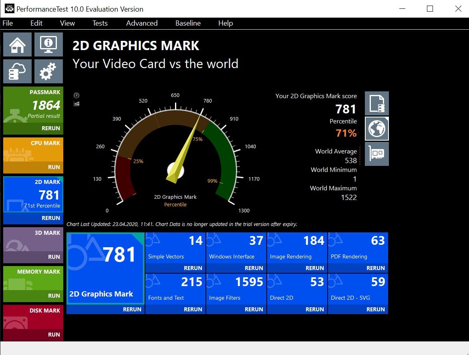Rerun the Direct 2D test
469x355 pixels.
click(297, 309)
